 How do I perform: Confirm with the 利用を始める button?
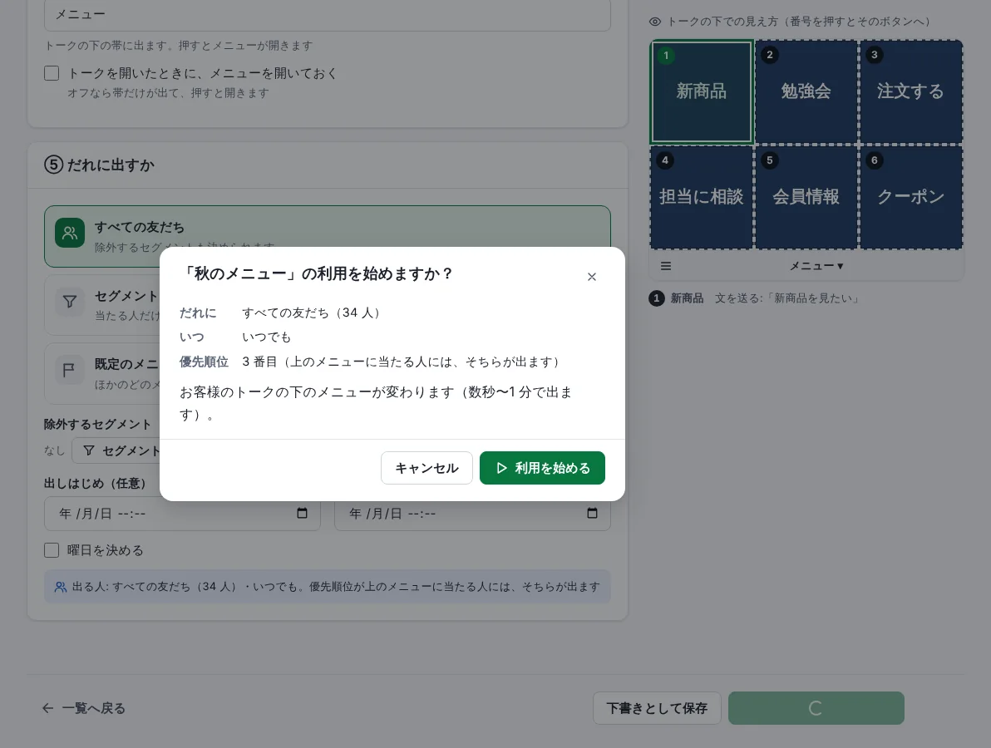click(x=542, y=468)
